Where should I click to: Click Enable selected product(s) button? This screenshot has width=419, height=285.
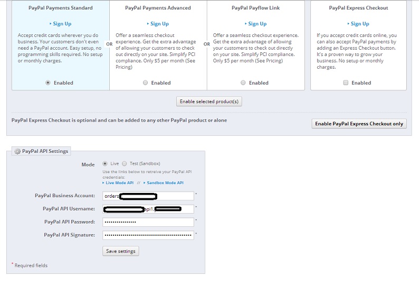click(209, 102)
